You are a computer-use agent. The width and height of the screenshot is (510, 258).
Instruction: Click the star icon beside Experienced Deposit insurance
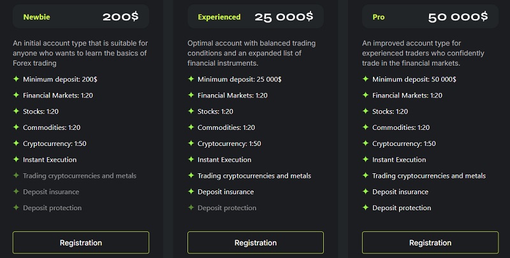click(191, 191)
